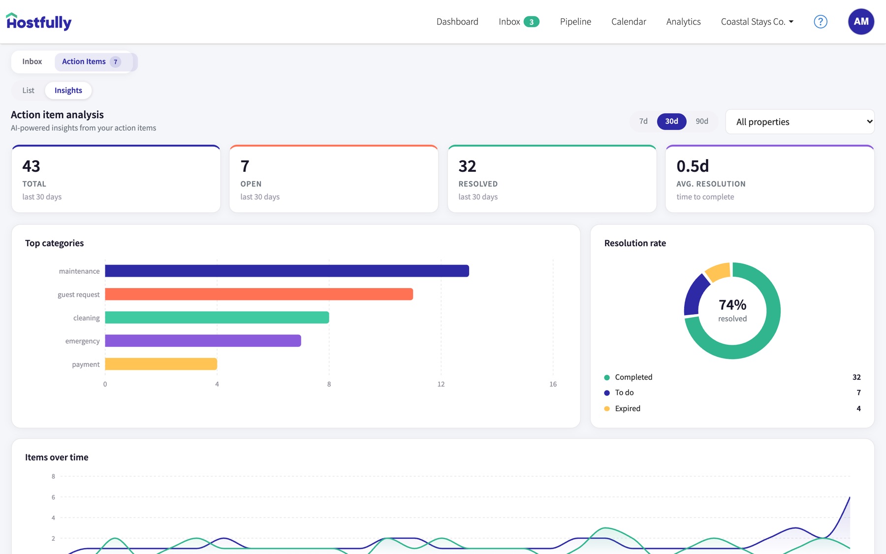
Task: Switch to the List view
Action: [29, 91]
